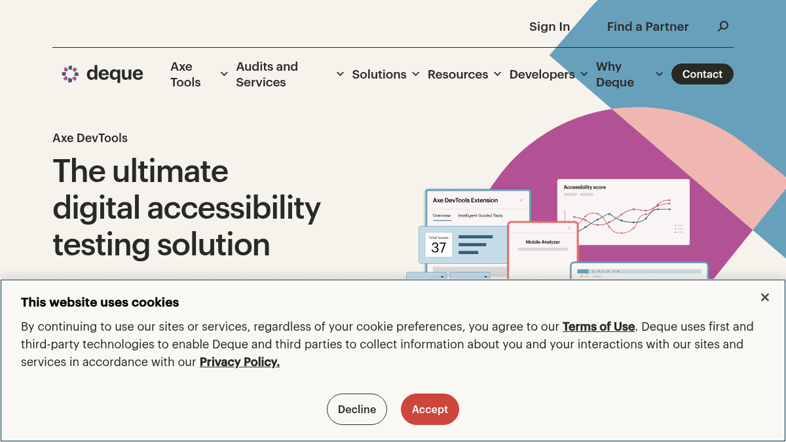Open the Developers menu item

point(542,75)
